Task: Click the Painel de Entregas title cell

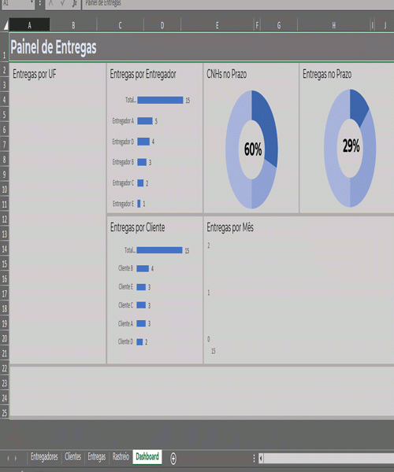Action: (x=202, y=47)
